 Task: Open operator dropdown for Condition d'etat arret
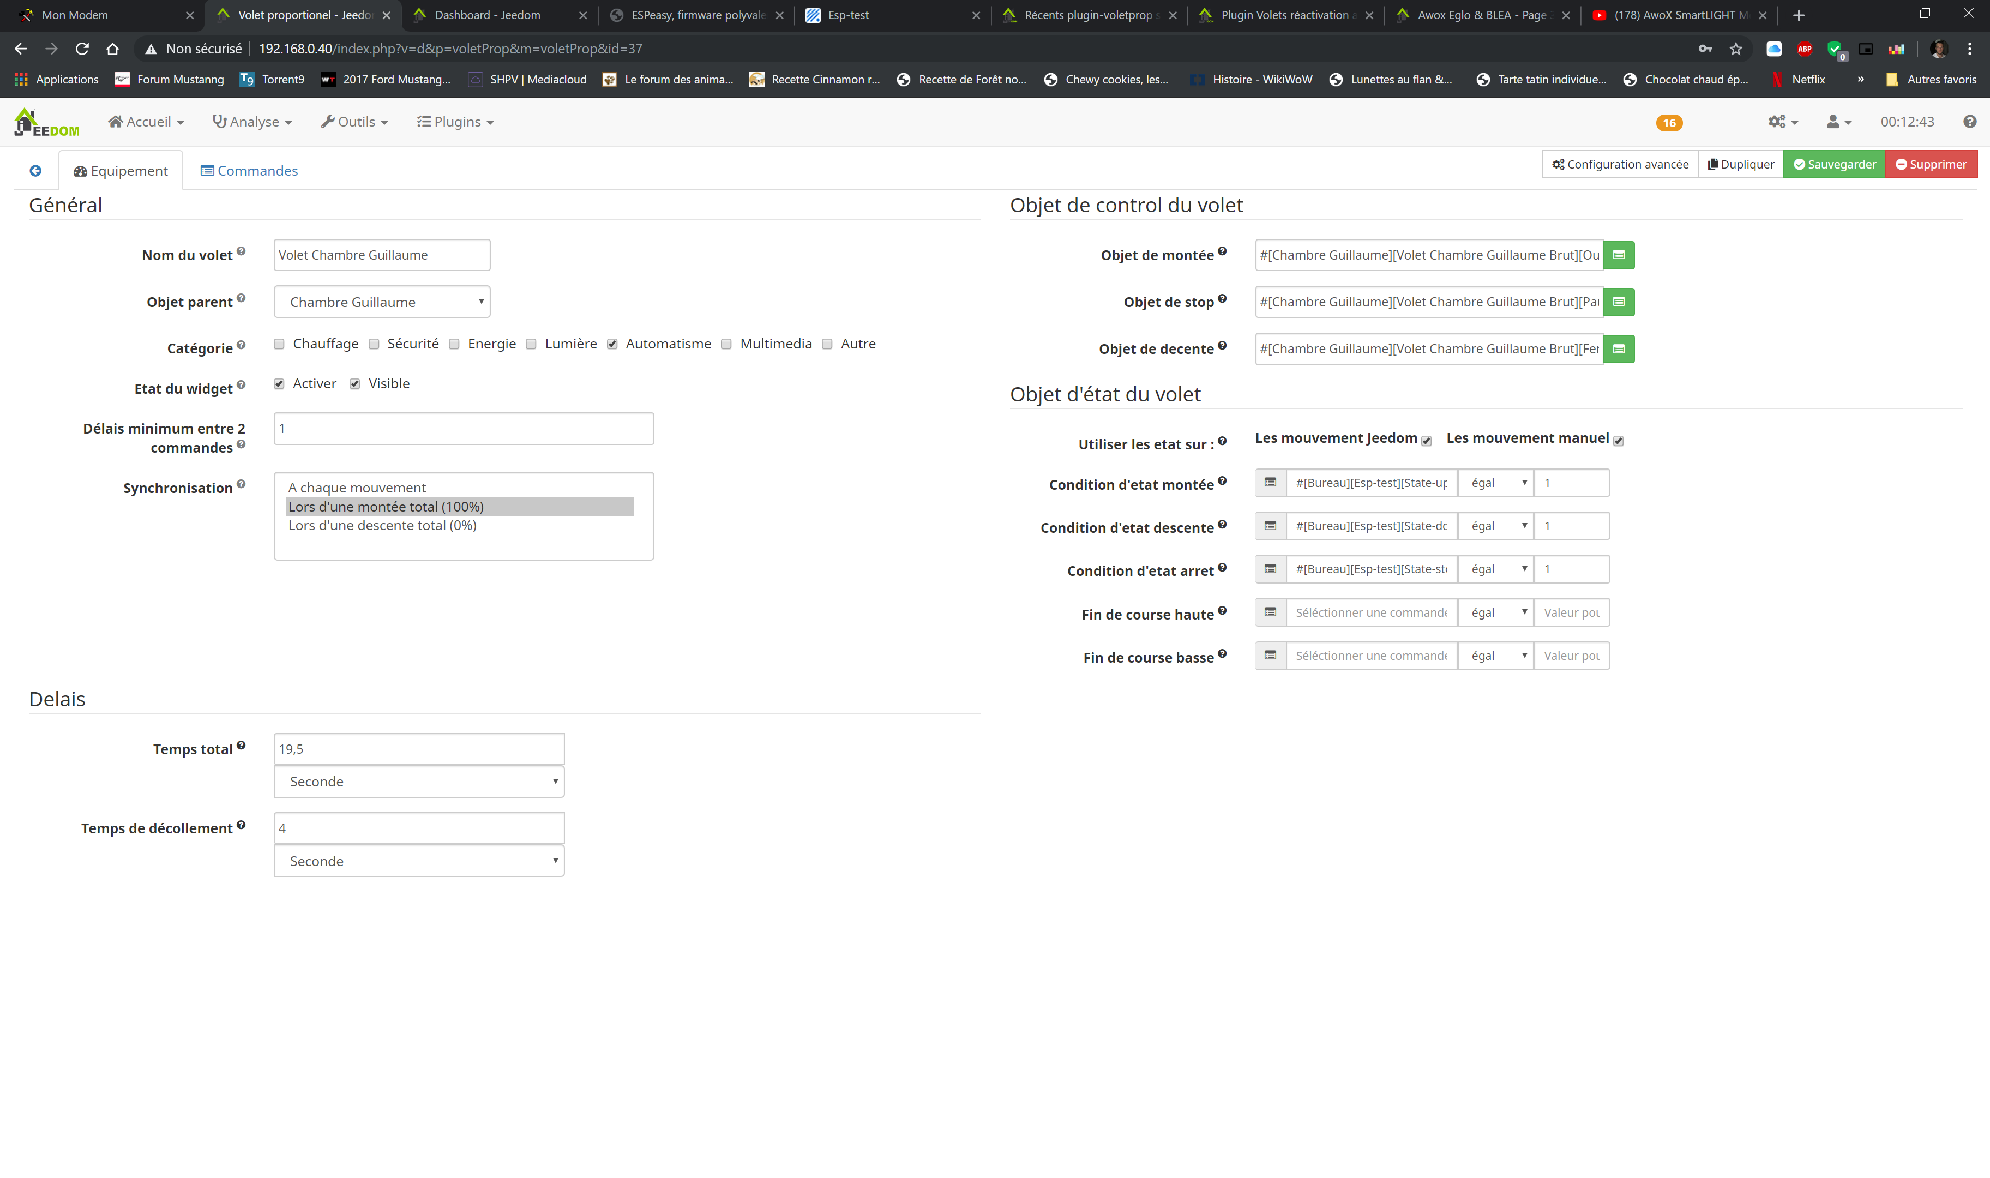point(1495,569)
